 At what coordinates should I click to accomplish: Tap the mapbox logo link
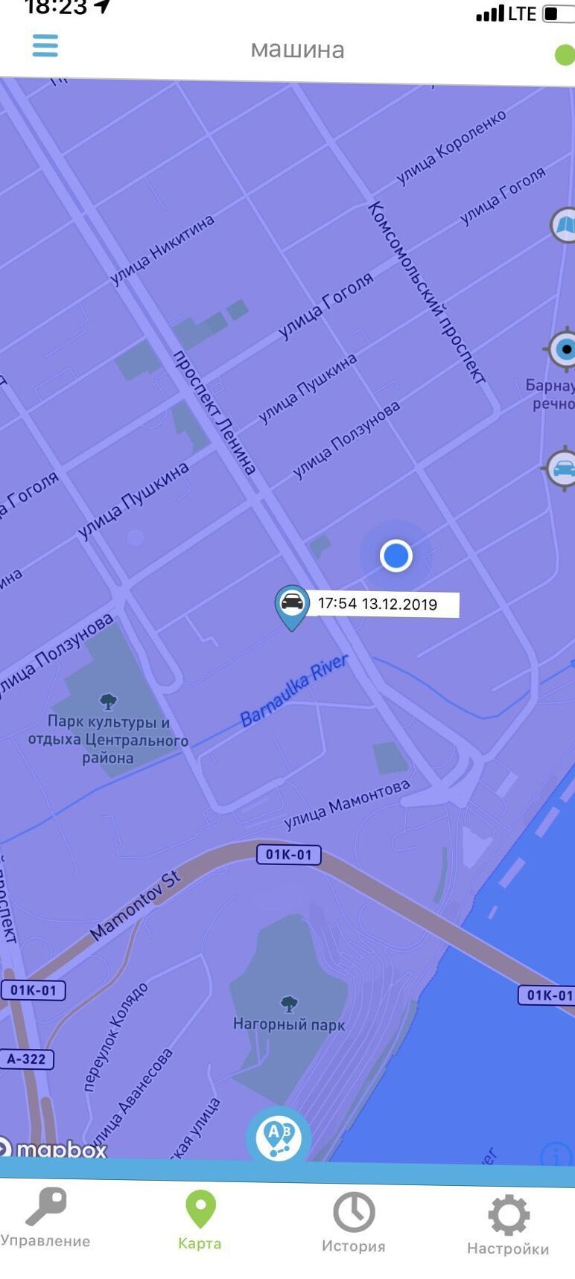[54, 1149]
